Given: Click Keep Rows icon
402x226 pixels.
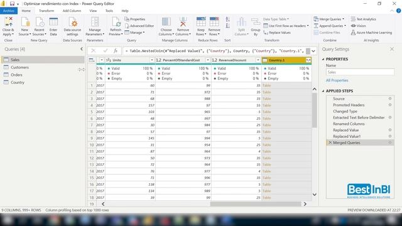Looking at the screenshot, I should point(201,22).
